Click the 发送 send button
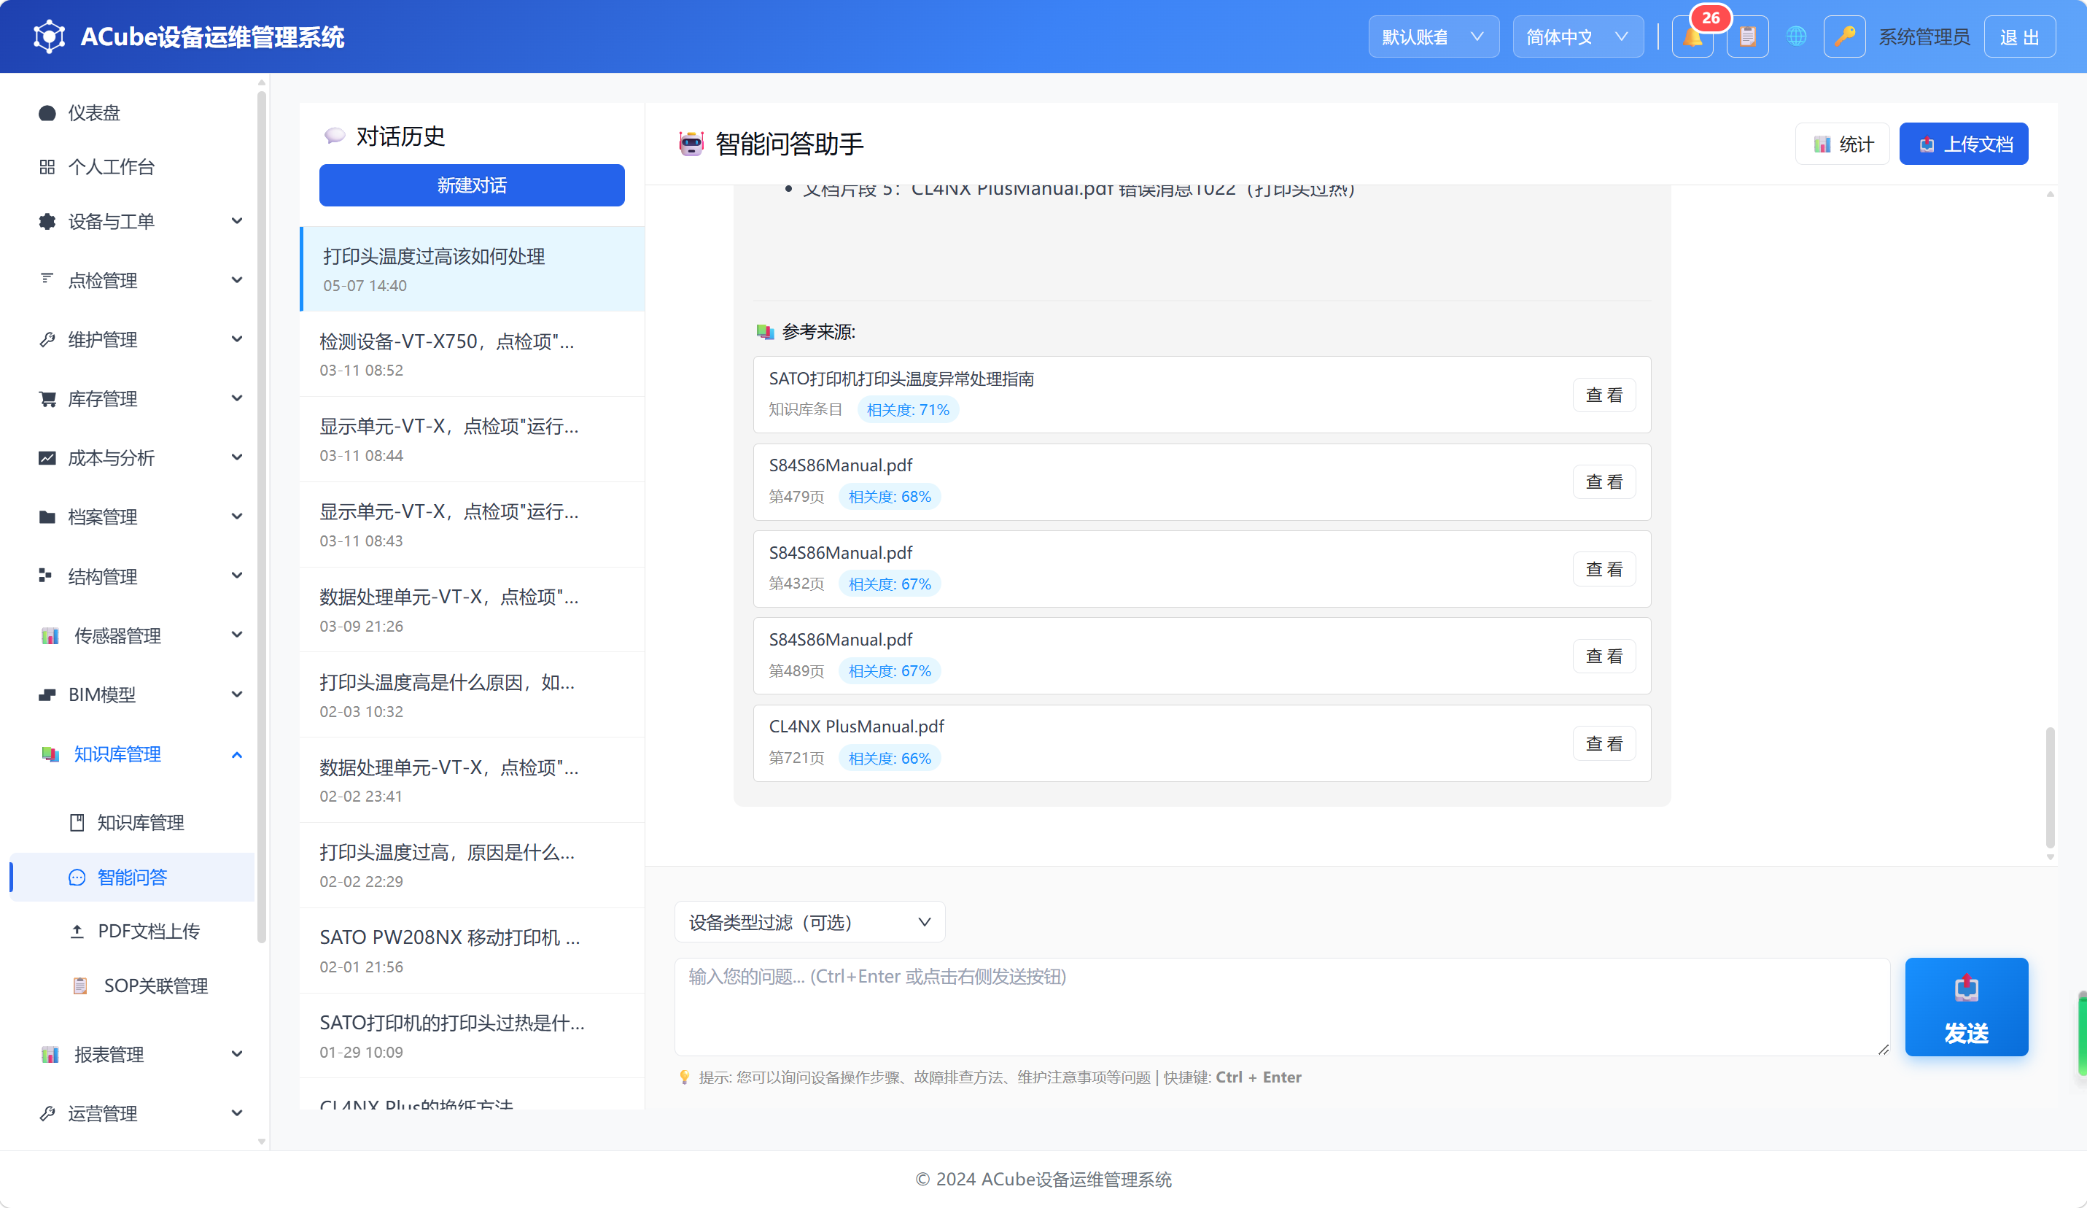This screenshot has height=1208, width=2087. pyautogui.click(x=1967, y=1007)
